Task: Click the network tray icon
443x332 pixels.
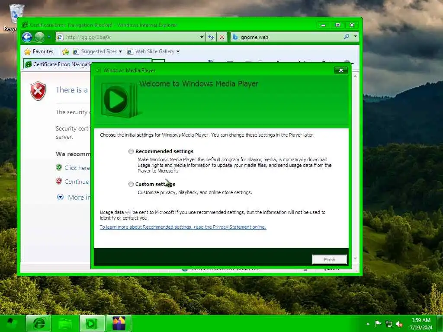Action: [389, 324]
